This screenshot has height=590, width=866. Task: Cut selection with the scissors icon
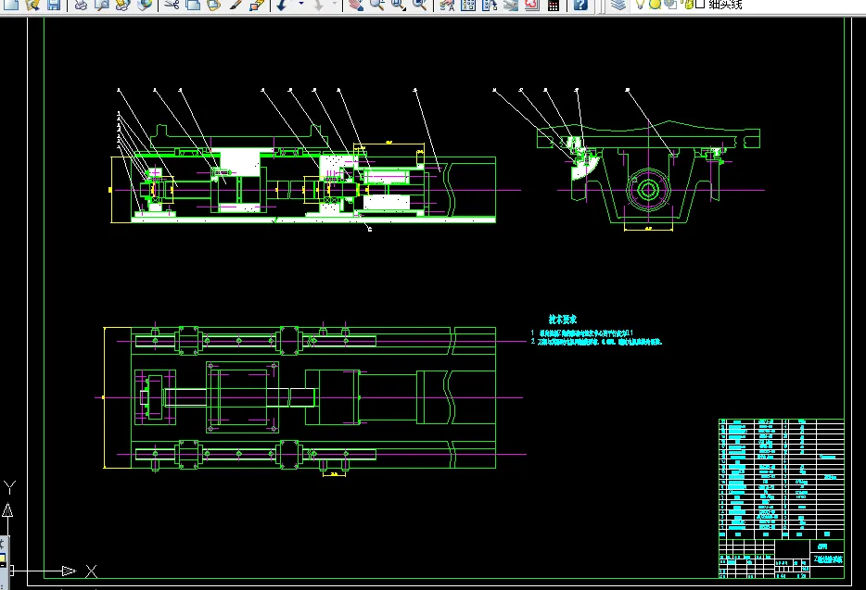pos(172,5)
